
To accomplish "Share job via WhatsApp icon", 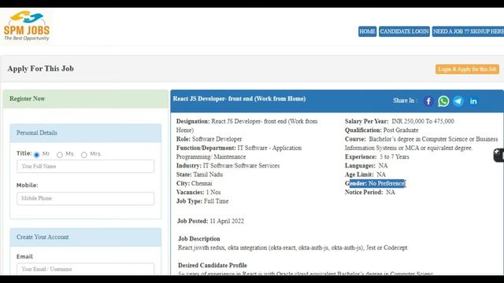I will click(x=443, y=101).
